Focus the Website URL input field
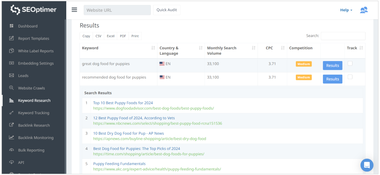 coord(117,10)
